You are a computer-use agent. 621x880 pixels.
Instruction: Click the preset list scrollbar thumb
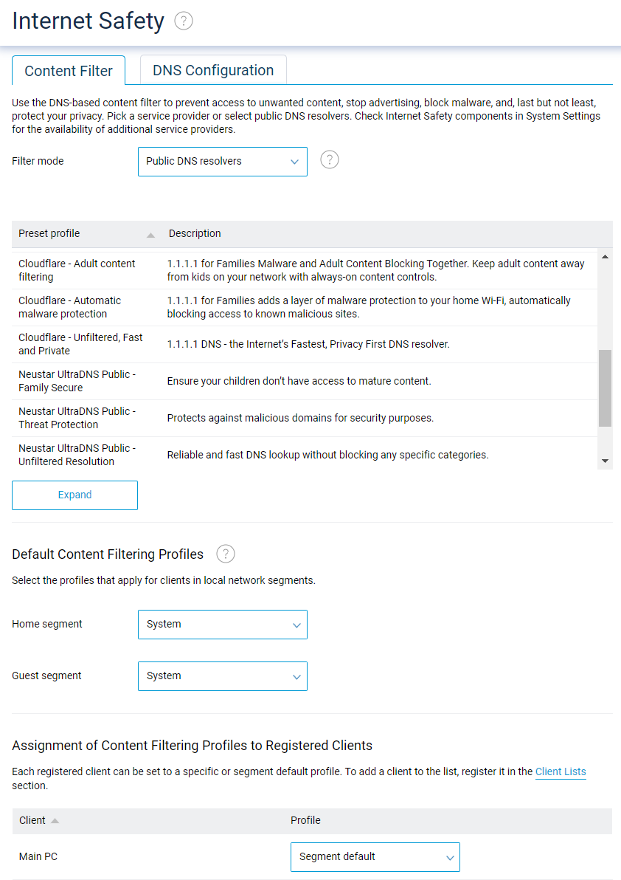click(x=606, y=384)
